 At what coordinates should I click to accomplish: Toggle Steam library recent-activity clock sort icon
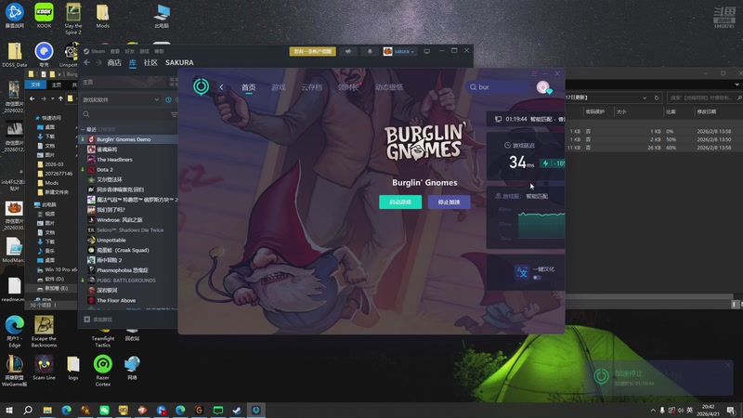168,100
